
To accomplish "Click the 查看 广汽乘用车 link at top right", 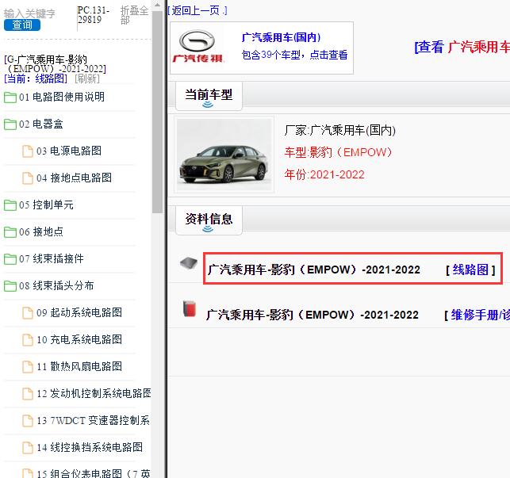I will 462,47.
